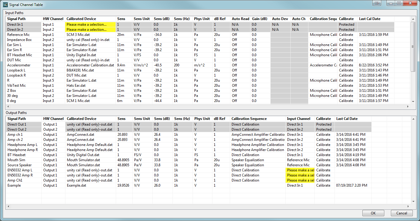Screen dimensions: 420x221
Task: Click Output Paths Calibration Sequence column header
Action: click(x=258, y=119)
